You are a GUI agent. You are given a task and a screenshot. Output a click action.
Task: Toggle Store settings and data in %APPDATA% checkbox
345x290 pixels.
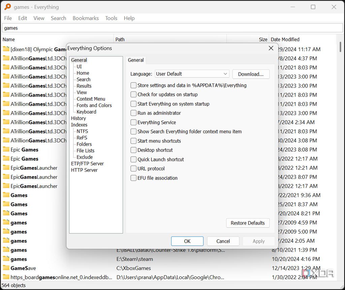point(133,85)
